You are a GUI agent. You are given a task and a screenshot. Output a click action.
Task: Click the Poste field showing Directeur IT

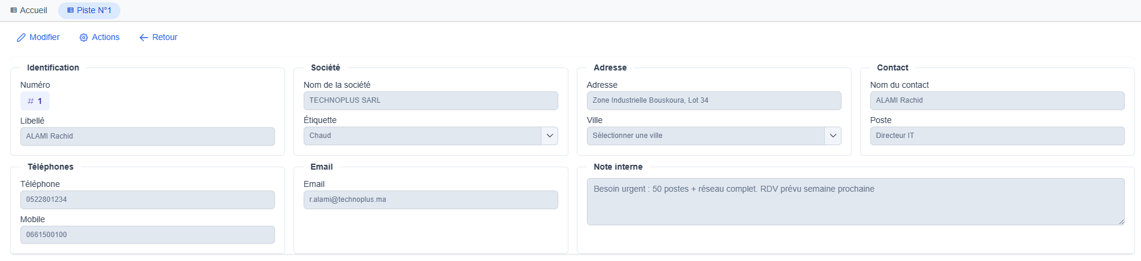point(997,136)
